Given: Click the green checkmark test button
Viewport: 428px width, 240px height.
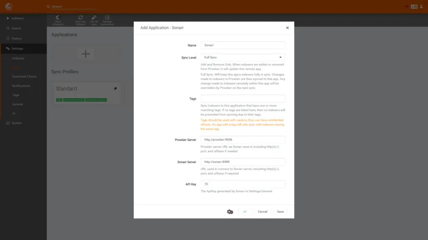Looking at the screenshot, I should pyautogui.click(x=245, y=212).
